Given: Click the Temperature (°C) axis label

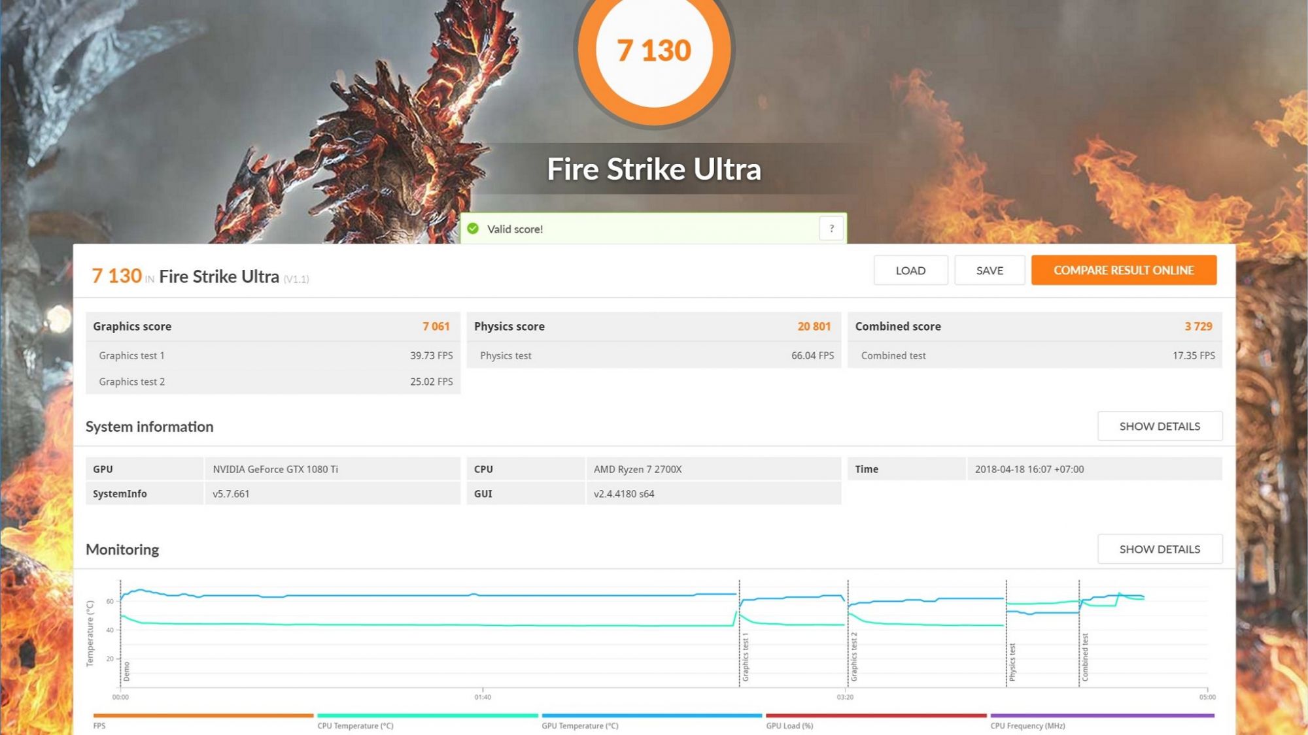Looking at the screenshot, I should tap(90, 634).
